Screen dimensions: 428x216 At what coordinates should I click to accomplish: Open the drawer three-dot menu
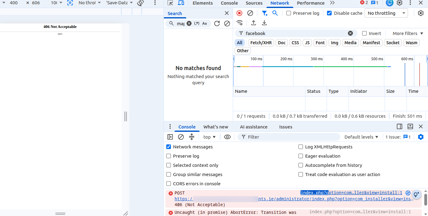click(x=170, y=127)
